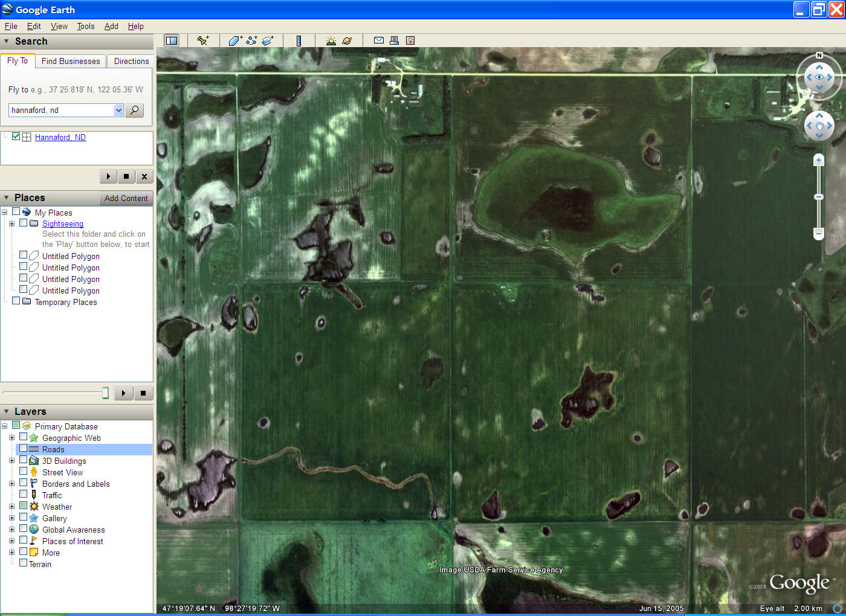Expand the Sightseeing folder tree node
Image resolution: width=846 pixels, height=616 pixels.
tap(11, 223)
